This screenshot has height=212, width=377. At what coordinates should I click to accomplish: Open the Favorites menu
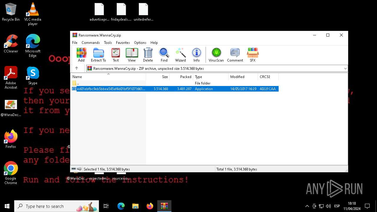pos(123,43)
